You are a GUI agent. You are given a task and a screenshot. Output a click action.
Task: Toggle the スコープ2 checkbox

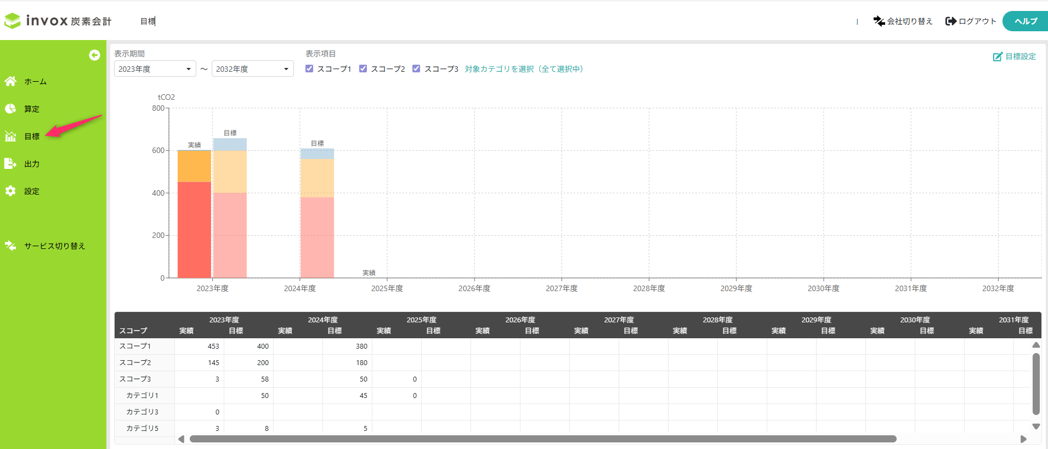click(363, 69)
